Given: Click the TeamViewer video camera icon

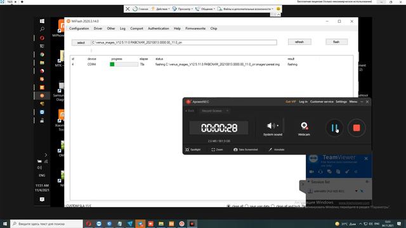Looking at the screenshot, I should (x=311, y=172).
